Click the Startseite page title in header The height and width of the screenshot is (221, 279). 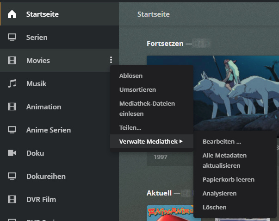[153, 14]
